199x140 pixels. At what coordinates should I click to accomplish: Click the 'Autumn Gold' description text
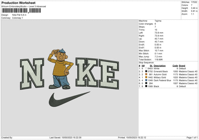160,74
